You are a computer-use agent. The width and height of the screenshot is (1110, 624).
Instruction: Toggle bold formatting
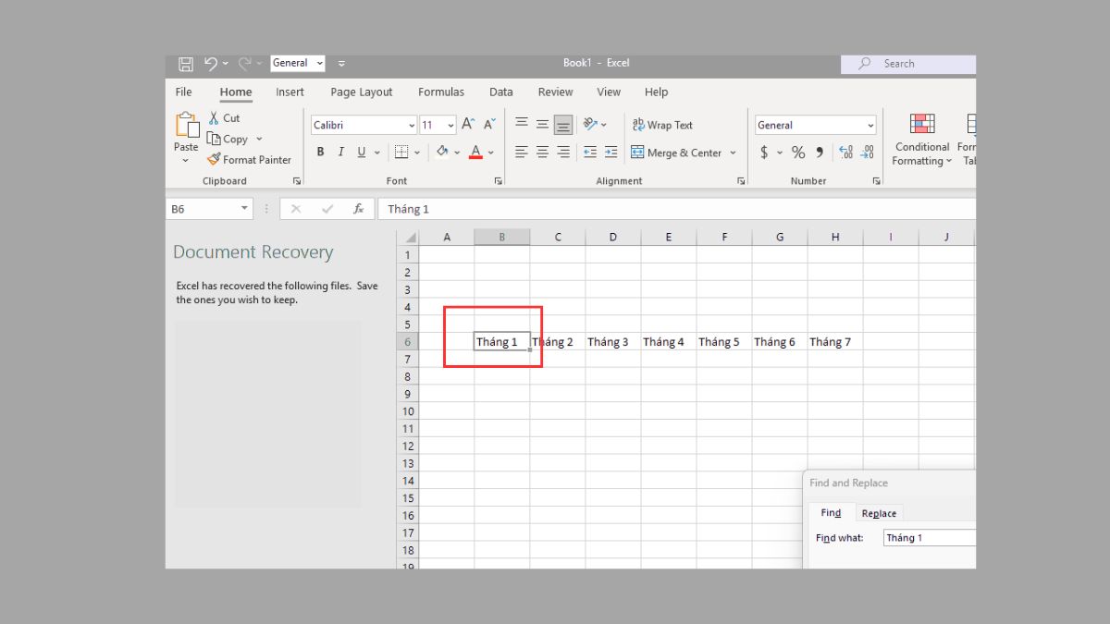click(x=320, y=152)
